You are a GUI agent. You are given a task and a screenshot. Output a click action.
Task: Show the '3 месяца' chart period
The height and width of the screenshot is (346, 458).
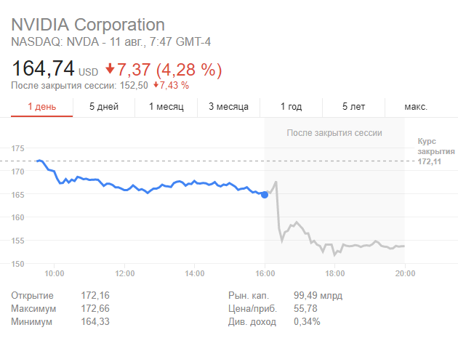228,107
